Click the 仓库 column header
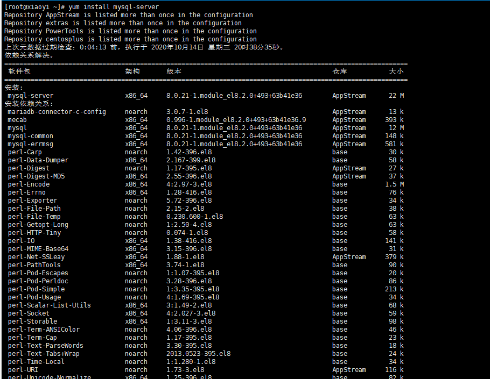This screenshot has height=379, width=490. [339, 71]
